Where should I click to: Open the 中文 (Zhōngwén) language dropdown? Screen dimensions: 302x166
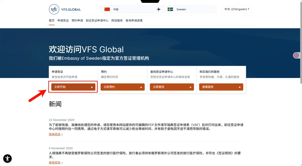237,9
